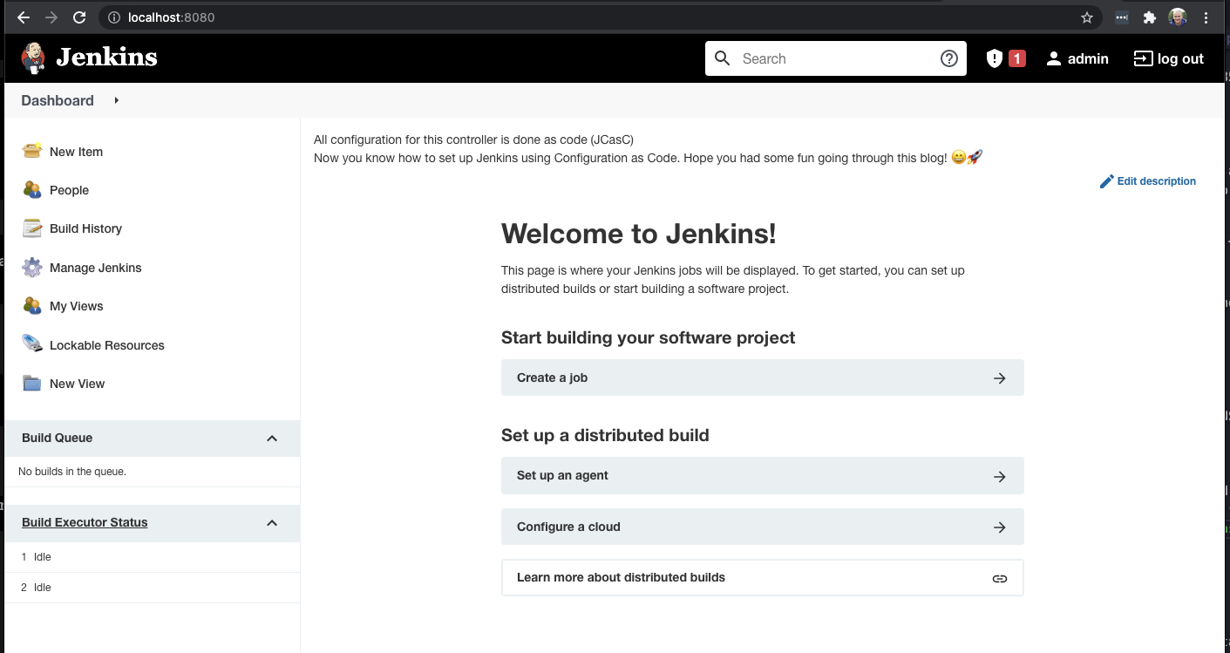This screenshot has height=653, width=1230.
Task: Click the People sidebar icon
Action: (x=32, y=189)
